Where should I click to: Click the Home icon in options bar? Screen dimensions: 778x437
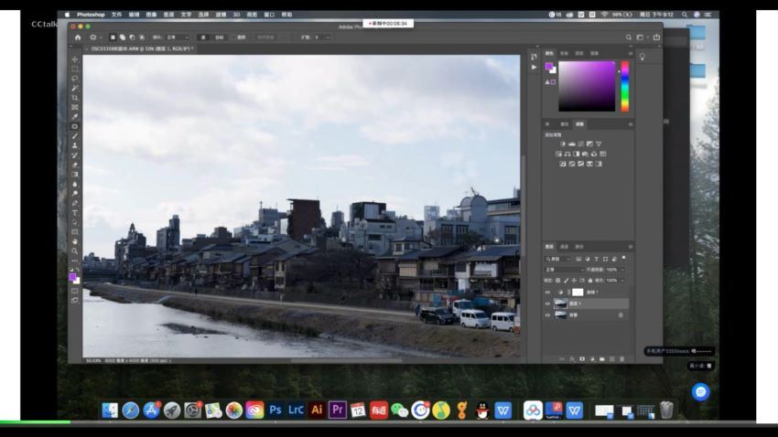click(x=78, y=37)
